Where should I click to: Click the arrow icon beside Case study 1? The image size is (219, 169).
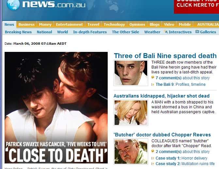tap(153, 158)
